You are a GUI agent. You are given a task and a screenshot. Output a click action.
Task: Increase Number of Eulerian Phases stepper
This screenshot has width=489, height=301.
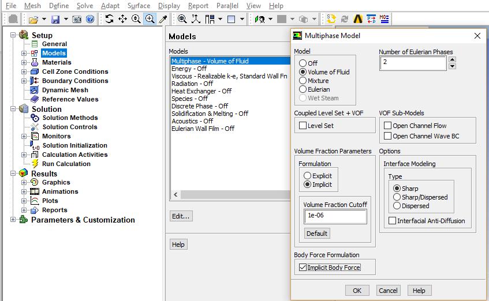[x=453, y=59]
